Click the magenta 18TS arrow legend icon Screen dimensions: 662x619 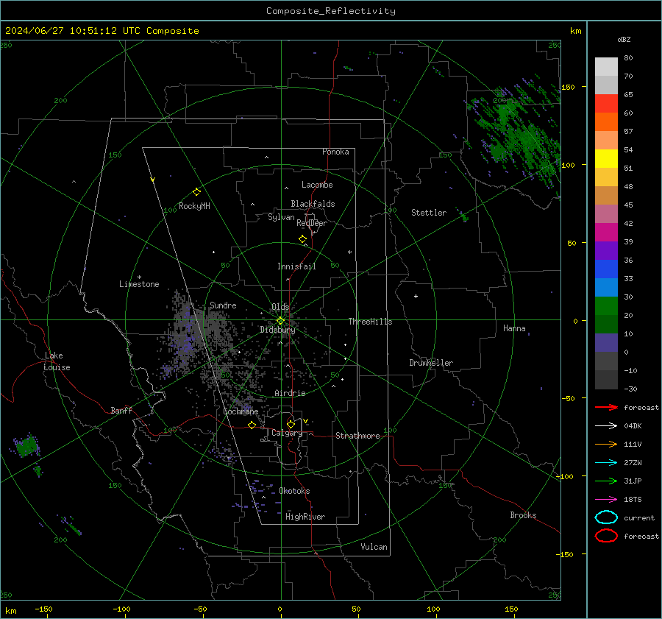click(x=606, y=499)
